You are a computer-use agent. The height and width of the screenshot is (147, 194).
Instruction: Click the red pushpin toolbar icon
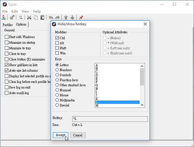tap(81, 17)
